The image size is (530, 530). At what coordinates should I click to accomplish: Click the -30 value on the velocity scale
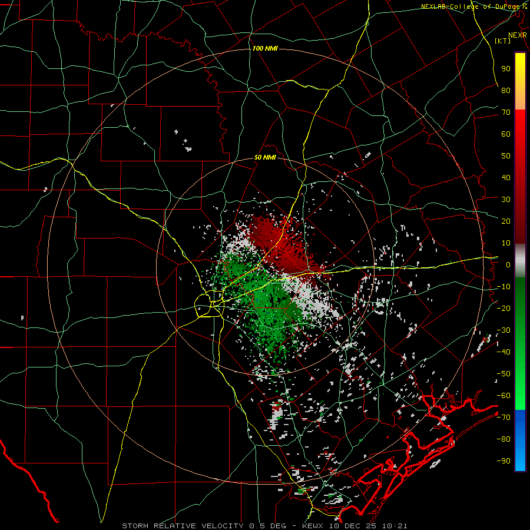[x=503, y=330]
